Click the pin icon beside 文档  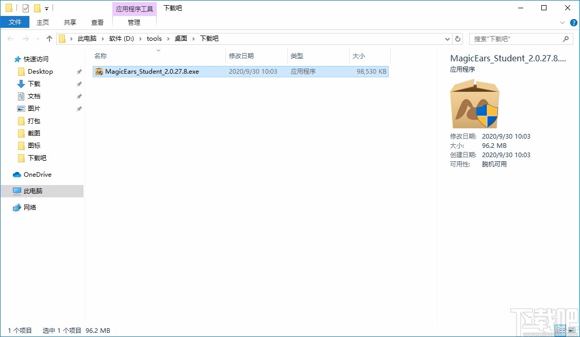(x=79, y=96)
